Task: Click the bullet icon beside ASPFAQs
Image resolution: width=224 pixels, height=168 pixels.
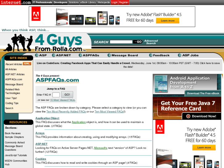Action: (80, 55)
